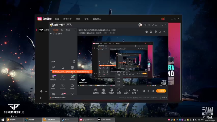This screenshot has width=217, height=122.
Task: Open the Community menu in GeeGee
Action: point(78,19)
